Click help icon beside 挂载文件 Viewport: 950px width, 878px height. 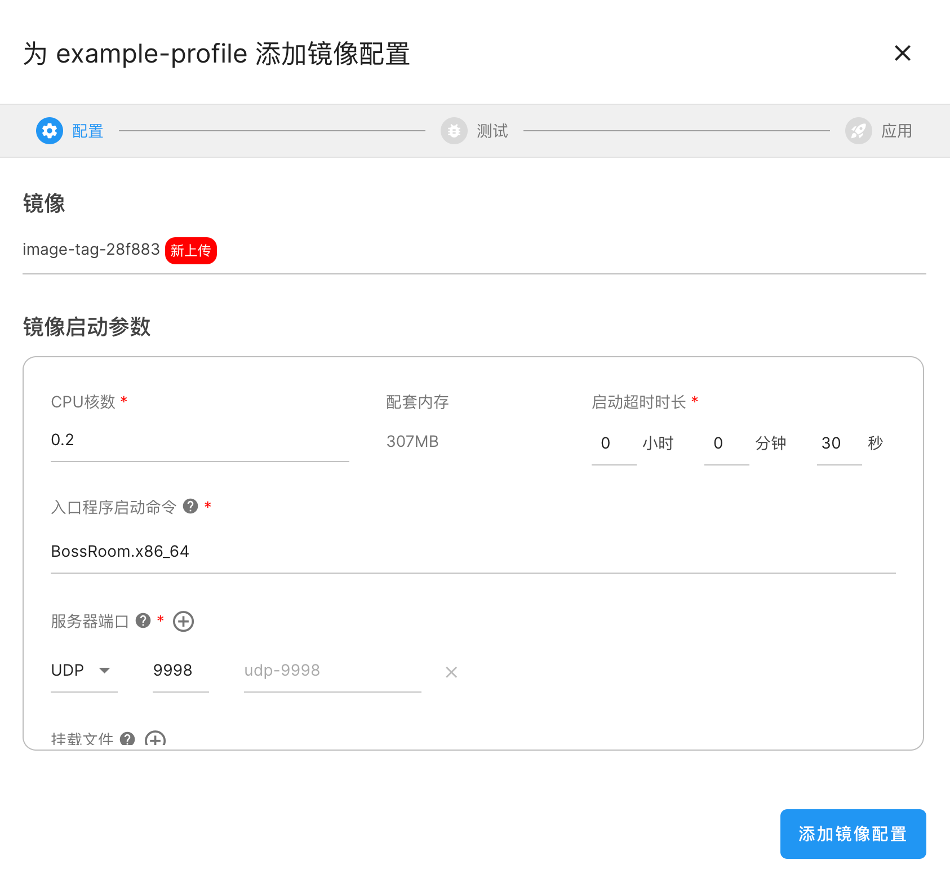[x=127, y=739]
